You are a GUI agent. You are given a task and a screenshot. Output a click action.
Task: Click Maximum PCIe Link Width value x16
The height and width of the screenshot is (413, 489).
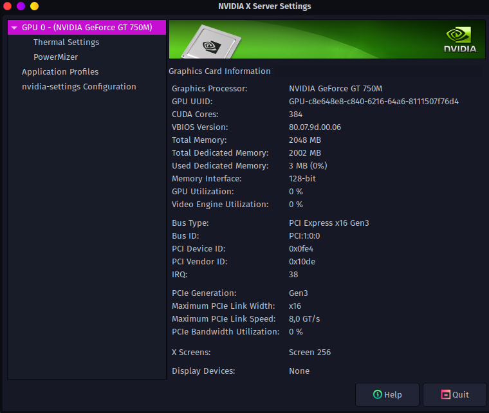click(295, 306)
